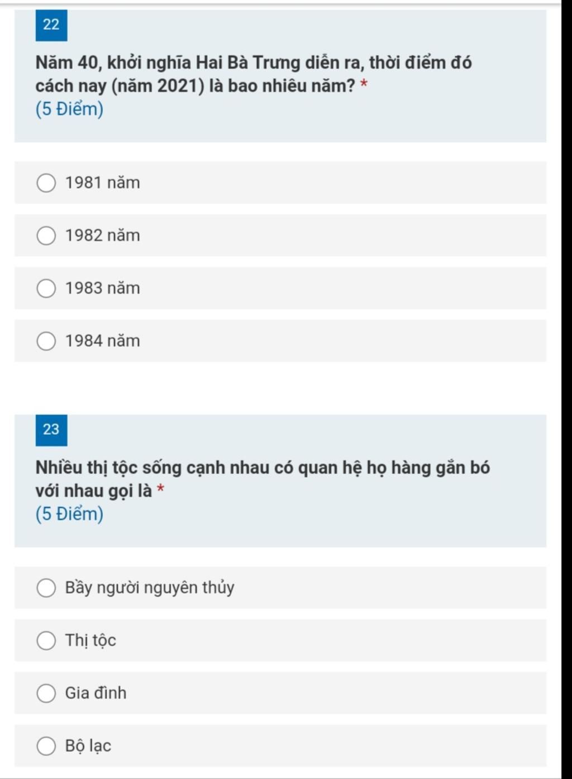Choose the Thị tộc radio button
This screenshot has width=572, height=779.
(x=46, y=641)
